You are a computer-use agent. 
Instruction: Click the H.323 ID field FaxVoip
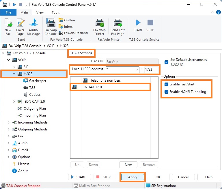[132, 62]
